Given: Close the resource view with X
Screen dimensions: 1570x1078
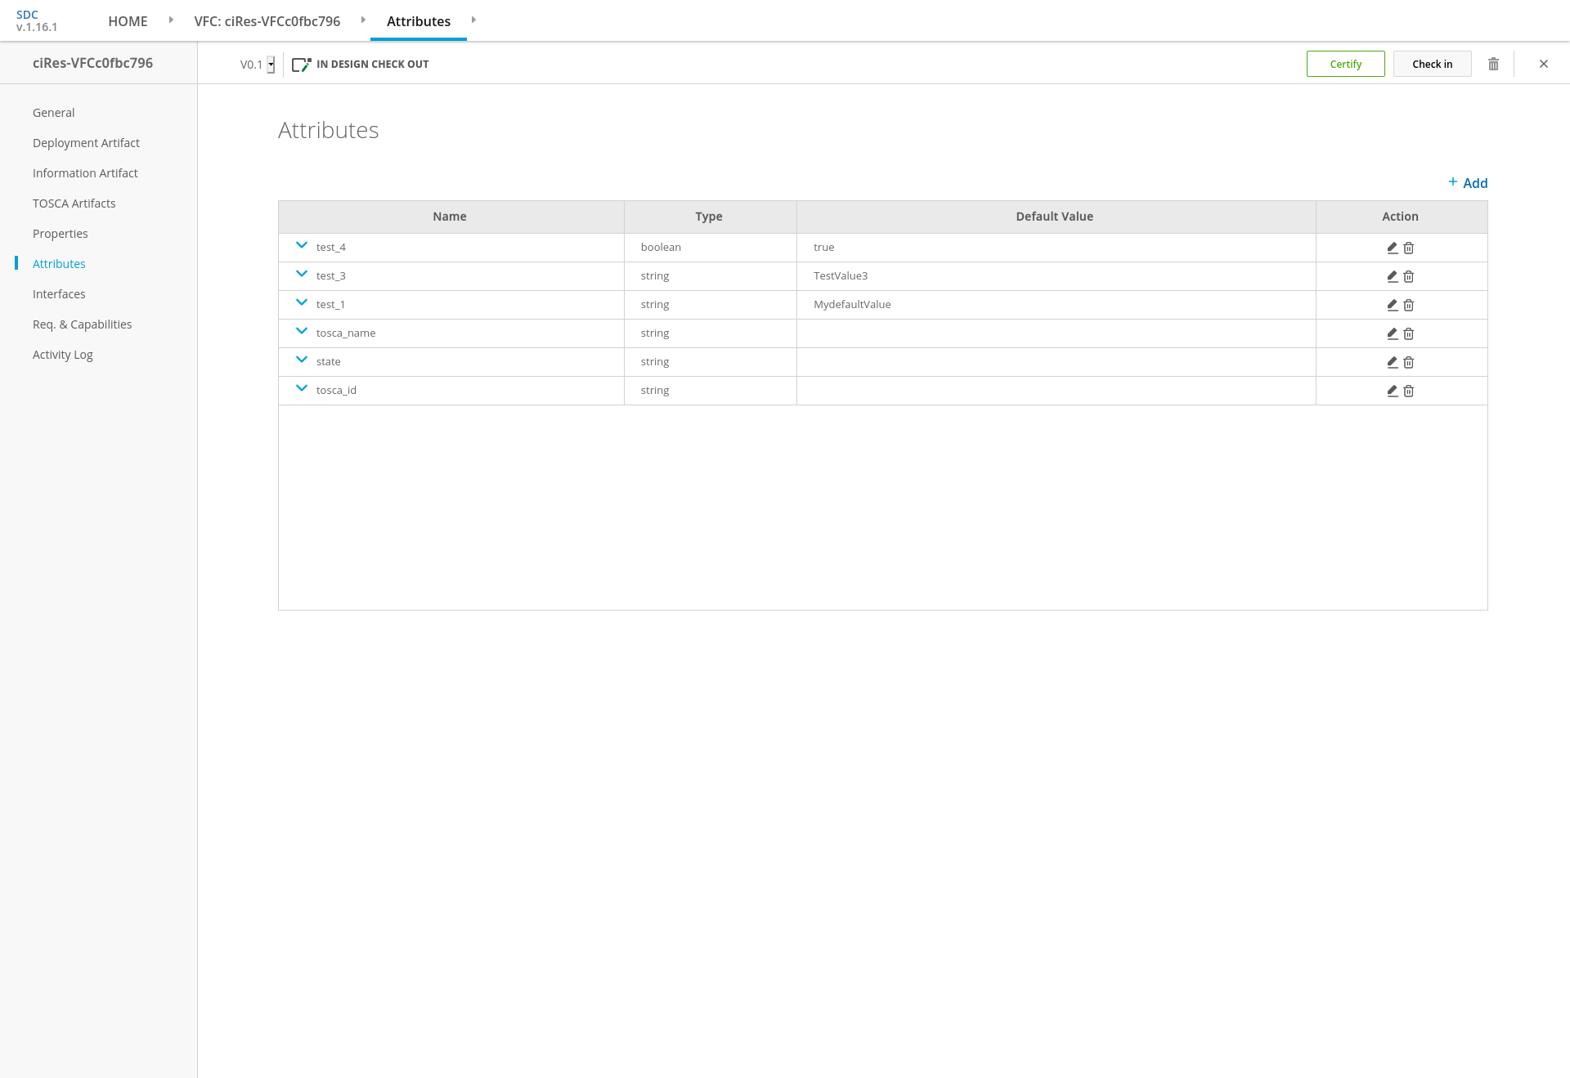Looking at the screenshot, I should coord(1543,64).
